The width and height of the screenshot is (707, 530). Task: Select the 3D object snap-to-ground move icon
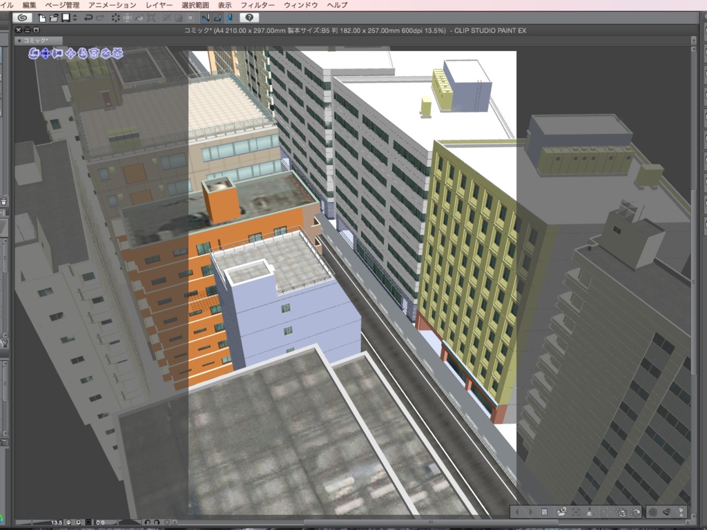tap(117, 54)
